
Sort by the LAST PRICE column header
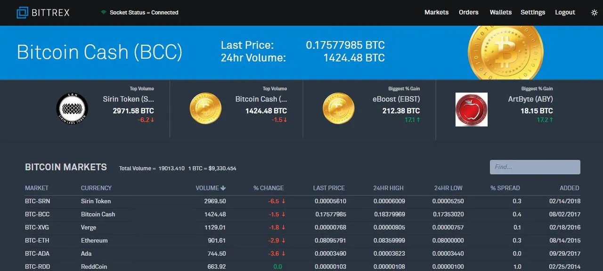pos(329,188)
